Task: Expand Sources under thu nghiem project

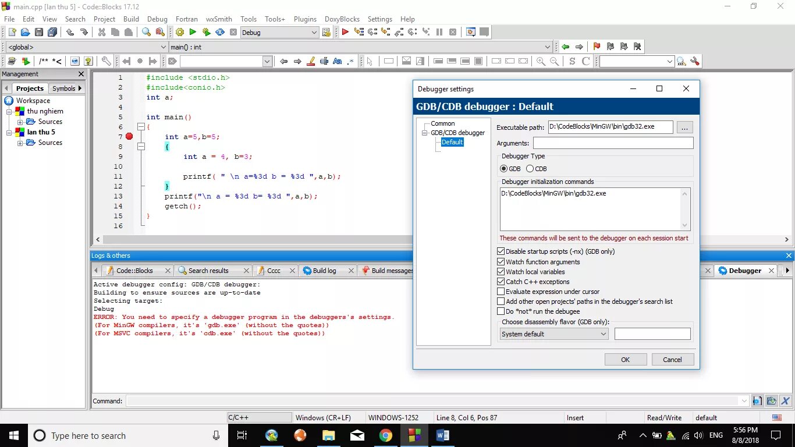Action: pyautogui.click(x=20, y=122)
